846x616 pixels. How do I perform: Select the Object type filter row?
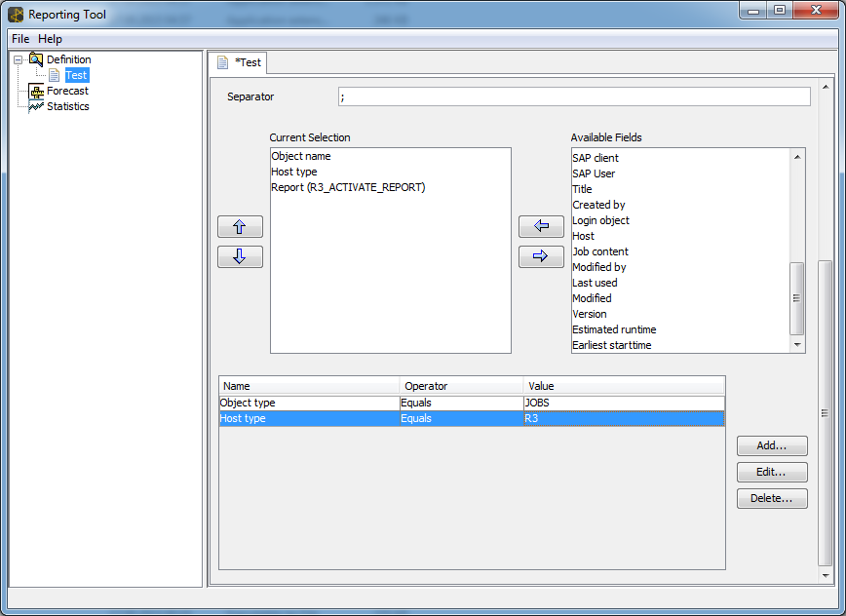[x=308, y=403]
